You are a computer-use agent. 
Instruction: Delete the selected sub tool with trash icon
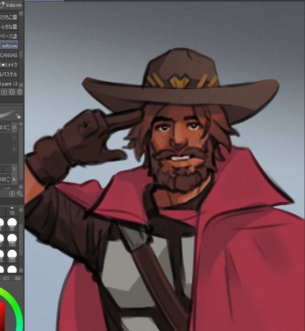[19, 92]
